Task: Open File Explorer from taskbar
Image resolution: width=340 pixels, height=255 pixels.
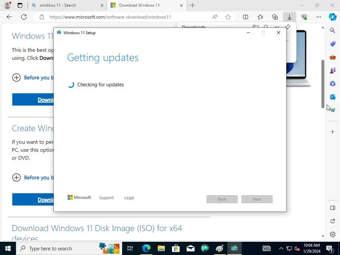Action: point(161,248)
